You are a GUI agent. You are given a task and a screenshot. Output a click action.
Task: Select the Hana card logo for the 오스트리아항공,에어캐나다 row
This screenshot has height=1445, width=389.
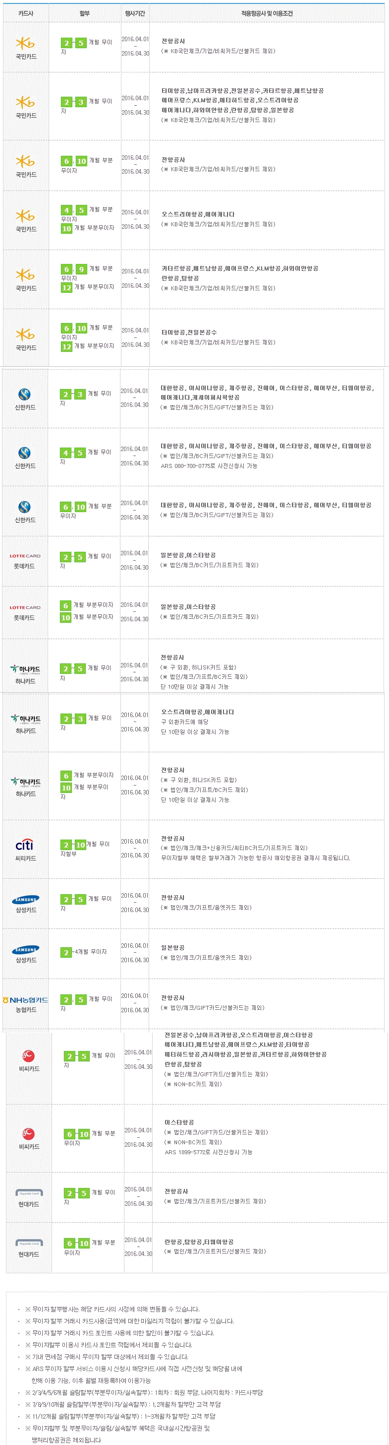26,719
